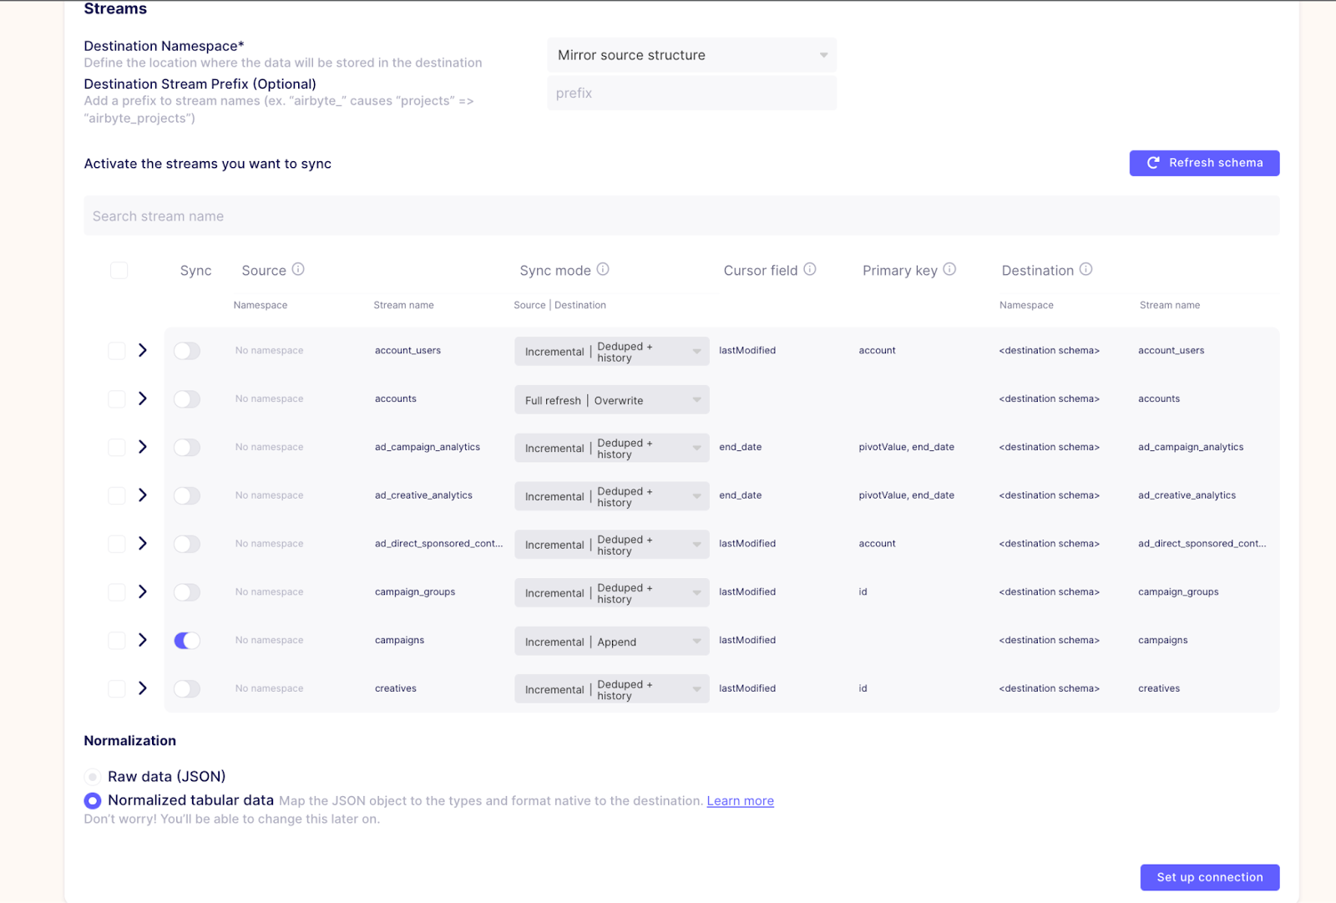
Task: Click the refresh icon on Refresh schema
Action: pos(1153,163)
